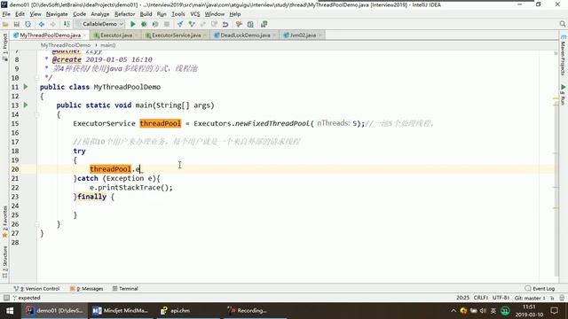
Task: Click the VCS Commit icon
Action: (192, 24)
